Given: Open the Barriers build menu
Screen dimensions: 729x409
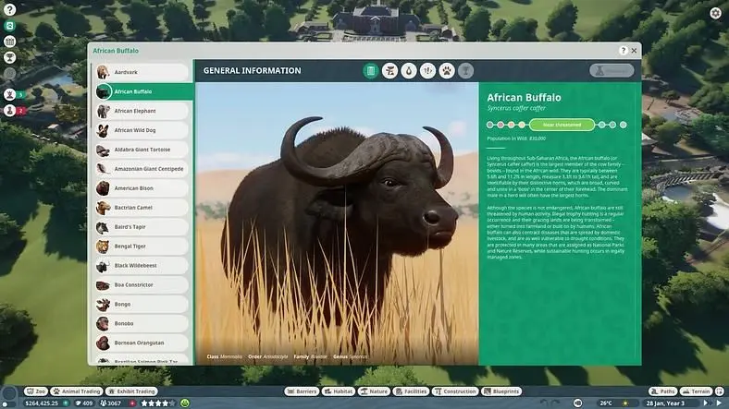Looking at the screenshot, I should 302,391.
